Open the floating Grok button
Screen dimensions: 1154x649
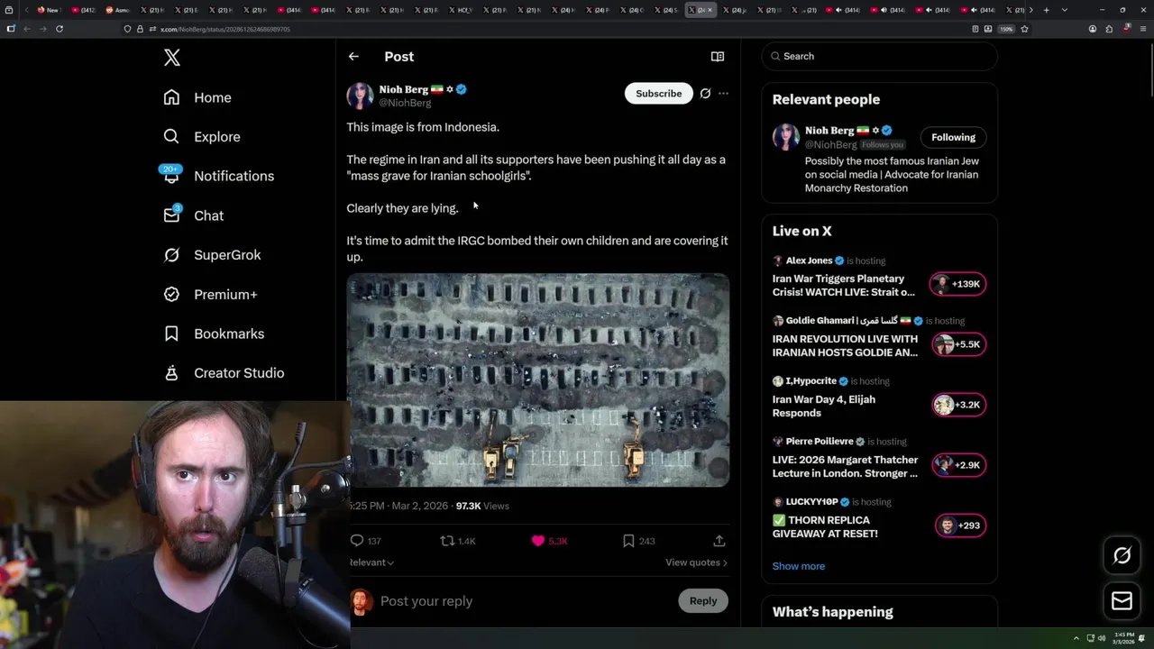(x=1122, y=556)
